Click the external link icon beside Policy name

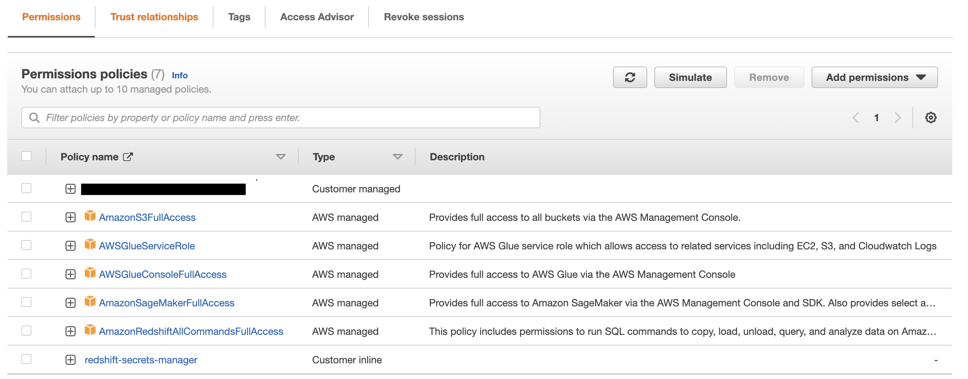click(128, 157)
